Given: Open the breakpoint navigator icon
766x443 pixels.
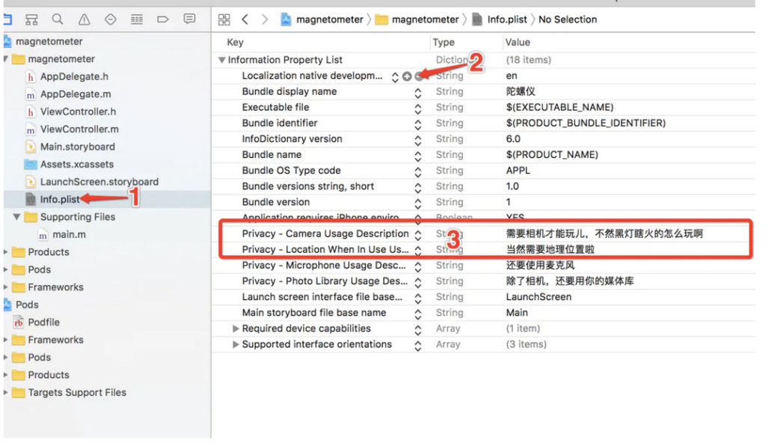Looking at the screenshot, I should point(162,19).
